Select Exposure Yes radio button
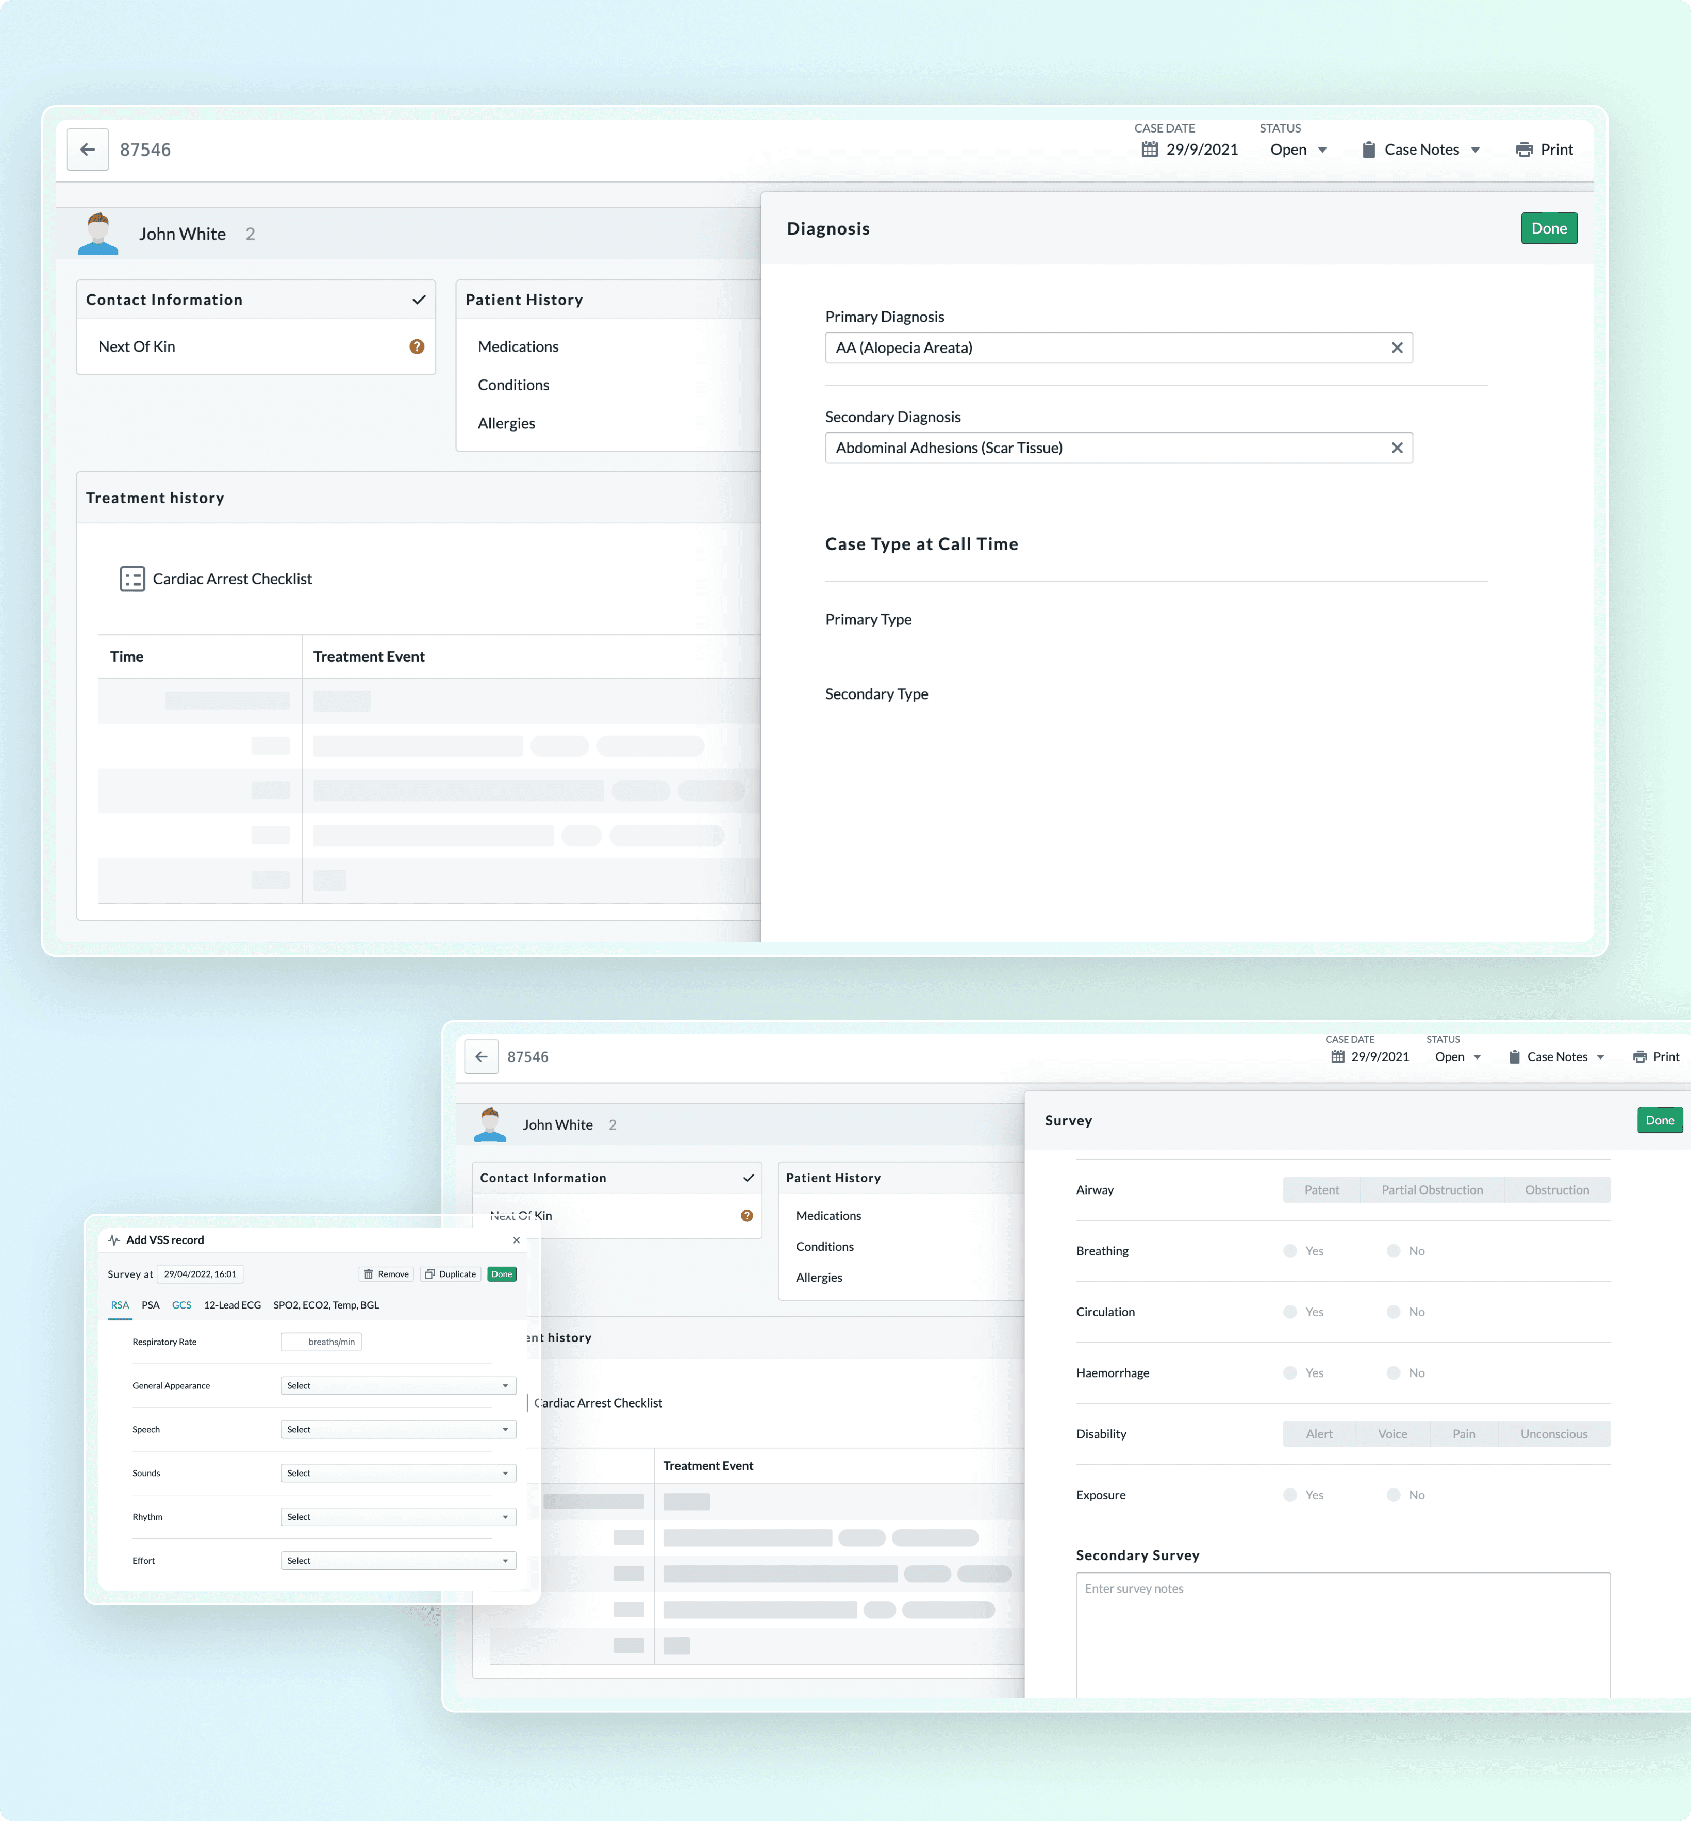This screenshot has width=1691, height=1821. (x=1290, y=1494)
